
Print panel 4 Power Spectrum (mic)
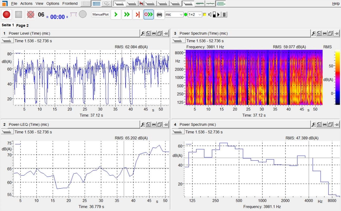(x=325, y=124)
